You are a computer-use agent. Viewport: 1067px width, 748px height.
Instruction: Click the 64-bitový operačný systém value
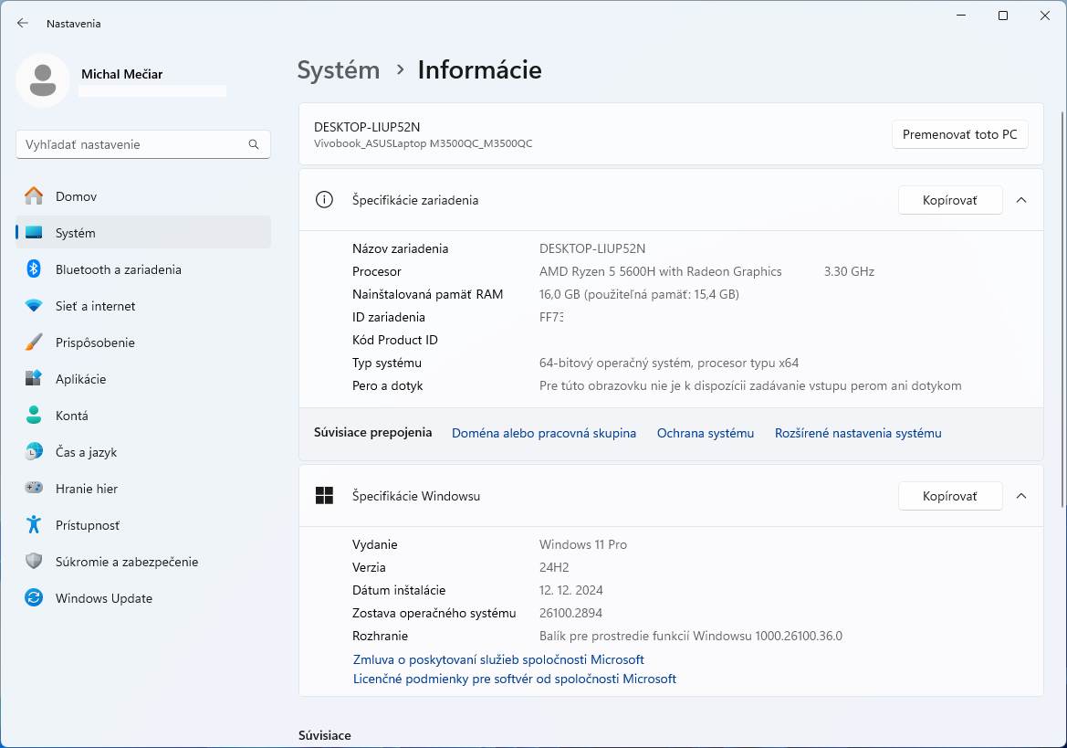pyautogui.click(x=669, y=363)
